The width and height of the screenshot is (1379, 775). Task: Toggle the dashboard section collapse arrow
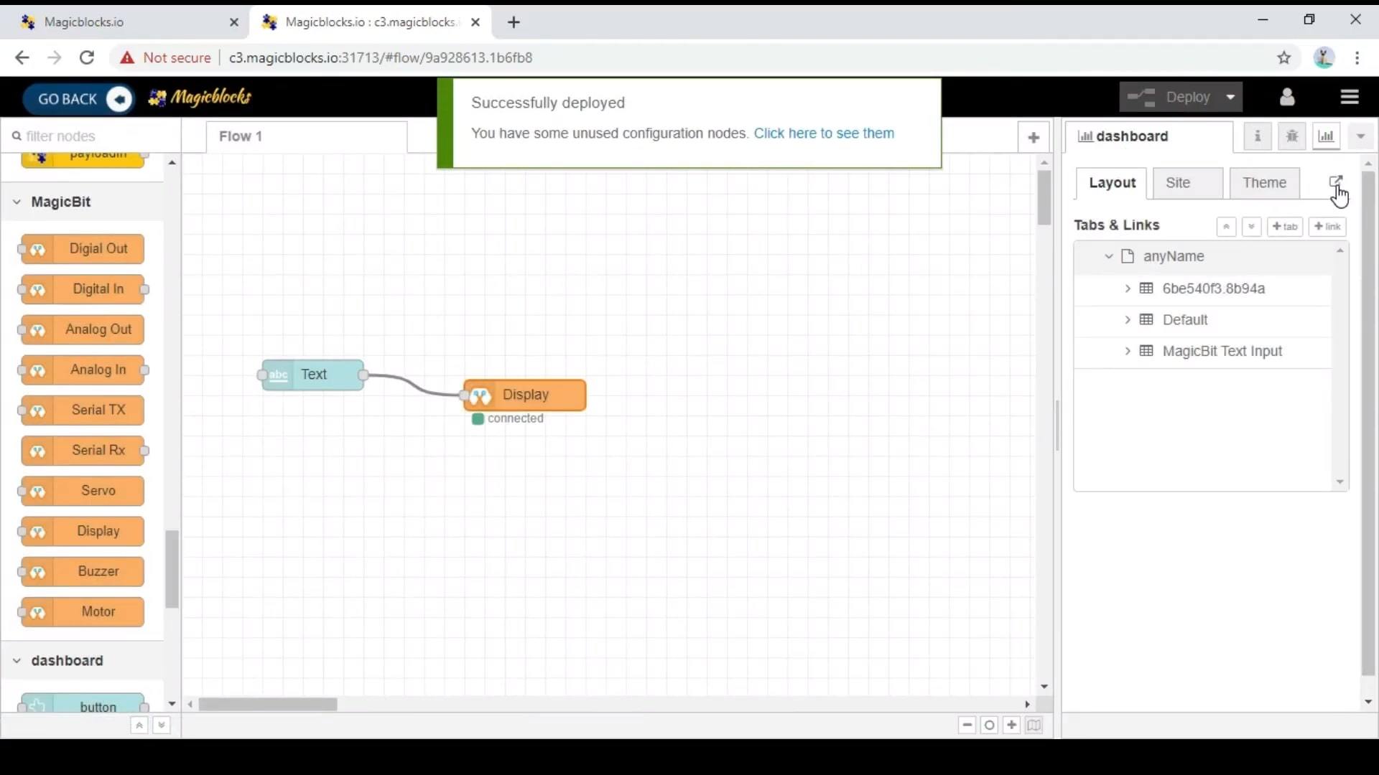[x=16, y=659]
